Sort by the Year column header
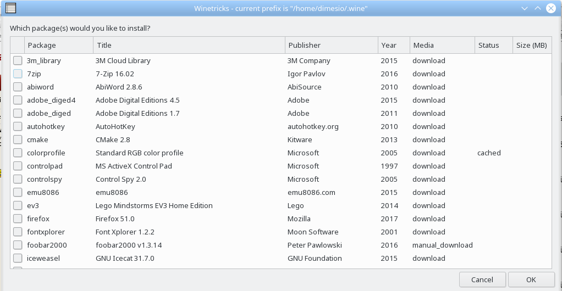Viewport: 562px width, 291px height. (394, 45)
